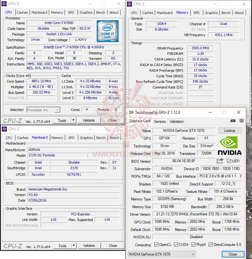Switch to Caches tab in CPU window
Screen dimensions: 252x259
pos(22,12)
